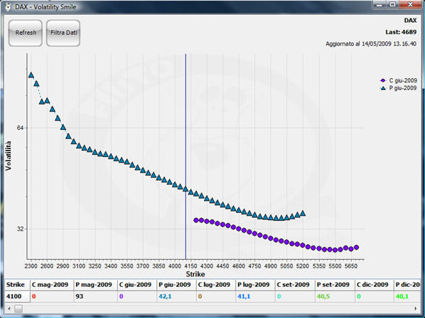Click the horizontal scrollbar thumb below table
The image size is (425, 318).
point(18,309)
